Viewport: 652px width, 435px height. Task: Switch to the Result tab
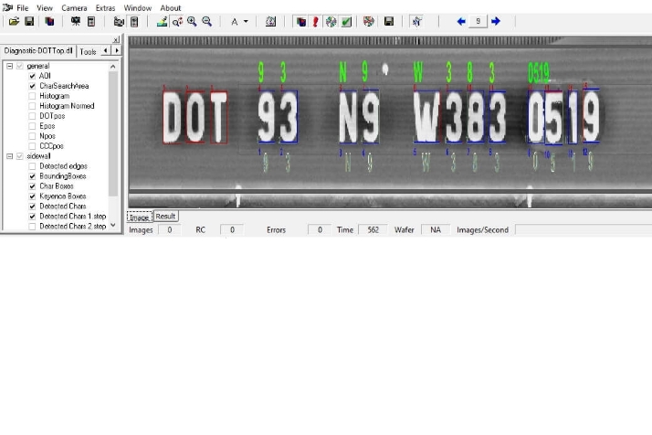click(165, 217)
